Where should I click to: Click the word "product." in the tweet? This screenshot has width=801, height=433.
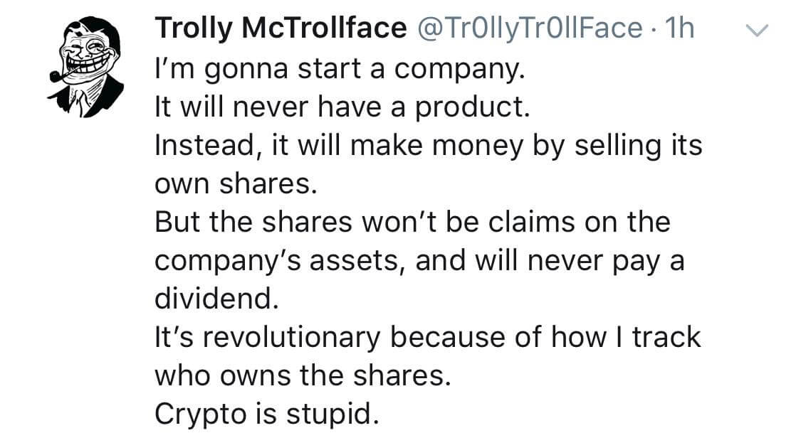(x=473, y=107)
